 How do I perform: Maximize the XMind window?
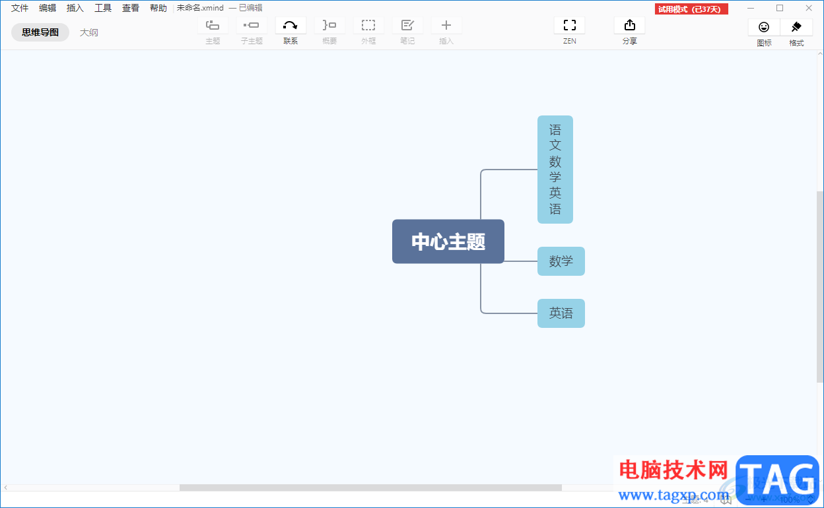click(x=780, y=8)
